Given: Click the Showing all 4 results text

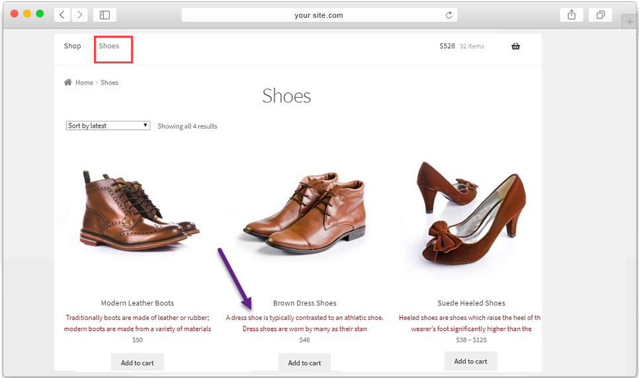Looking at the screenshot, I should [187, 126].
